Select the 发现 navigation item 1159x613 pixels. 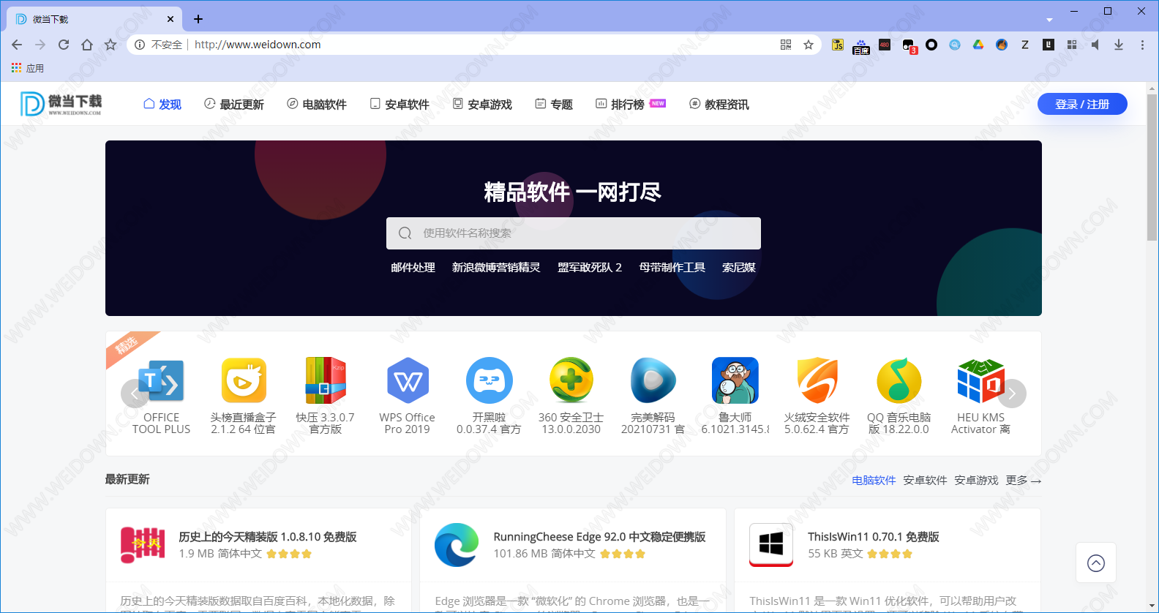(x=162, y=104)
